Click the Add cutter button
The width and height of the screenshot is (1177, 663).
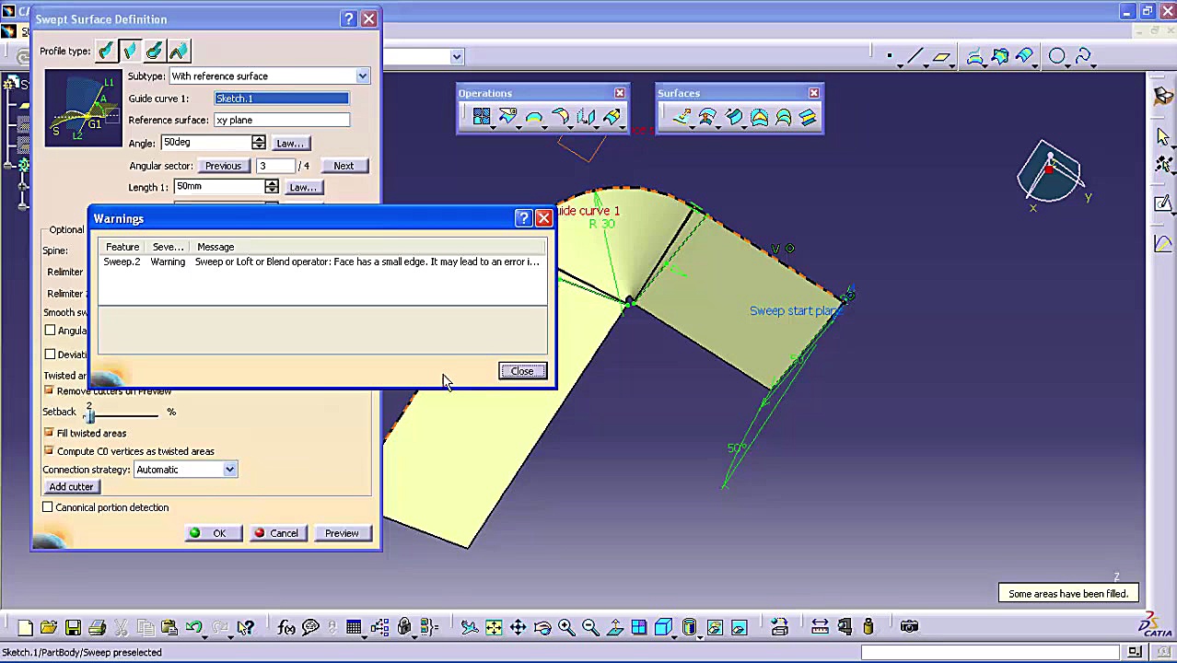pyautogui.click(x=71, y=486)
